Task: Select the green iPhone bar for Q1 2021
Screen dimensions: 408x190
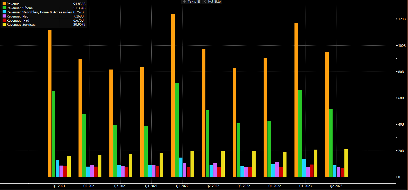Action: (54, 134)
